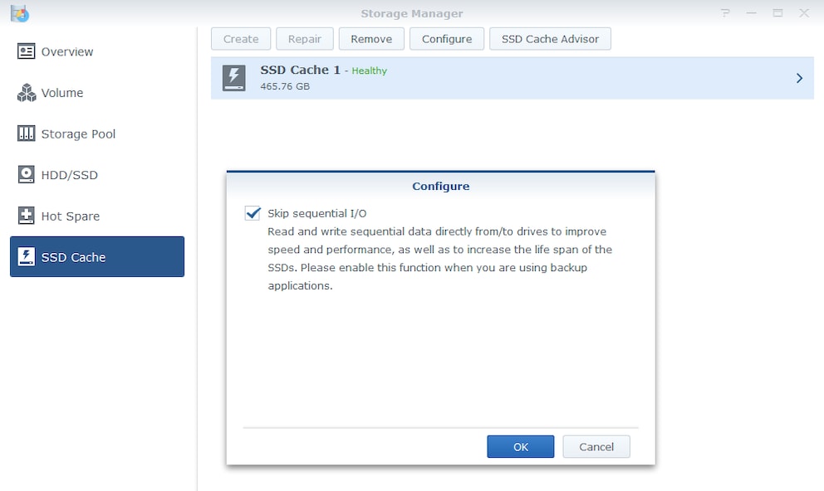Maximize the Storage Manager window

pyautogui.click(x=777, y=13)
